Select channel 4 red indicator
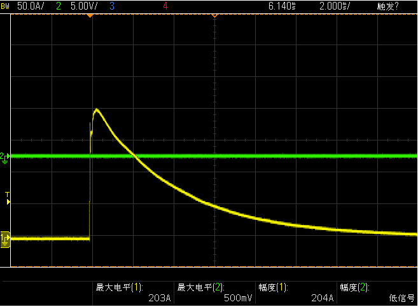418x307 pixels. pos(165,6)
